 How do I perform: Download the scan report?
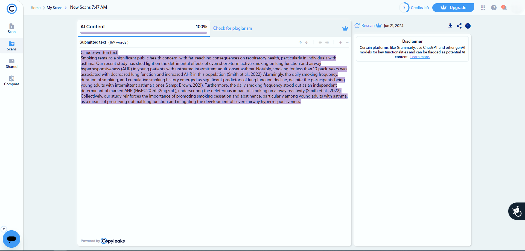450,26
